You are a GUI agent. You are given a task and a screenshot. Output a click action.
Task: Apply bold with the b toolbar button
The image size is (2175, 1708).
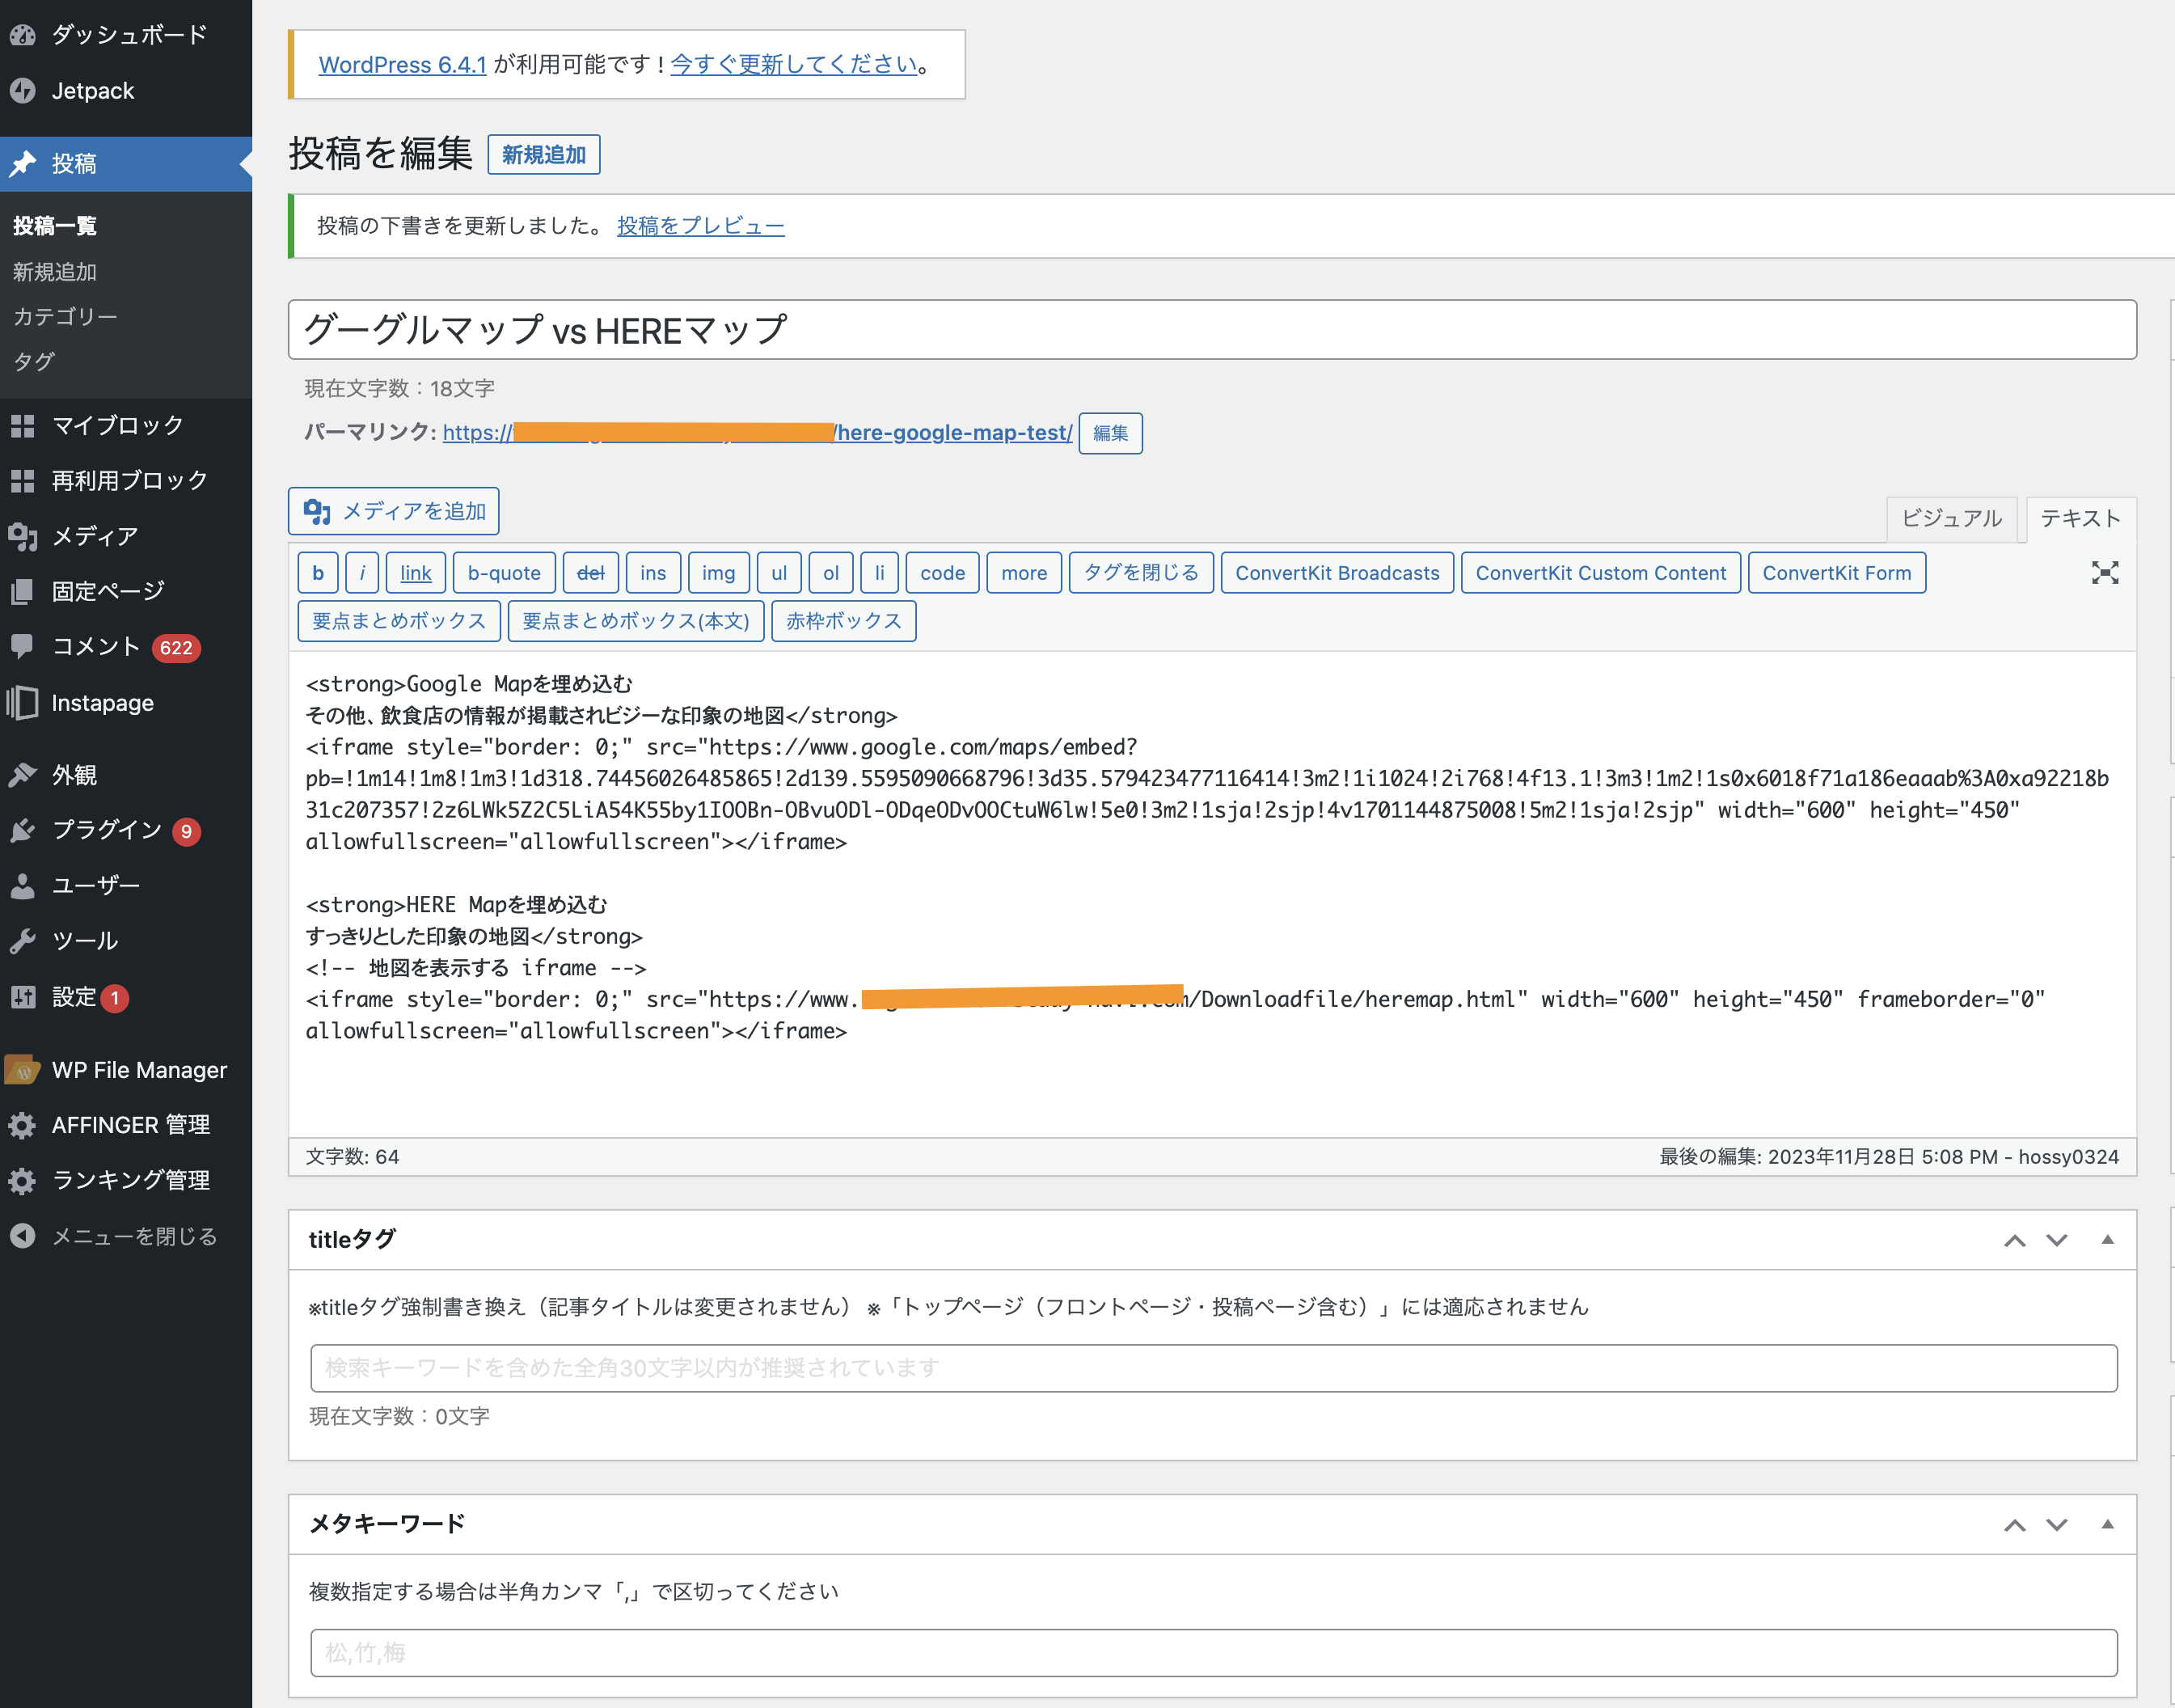[318, 572]
